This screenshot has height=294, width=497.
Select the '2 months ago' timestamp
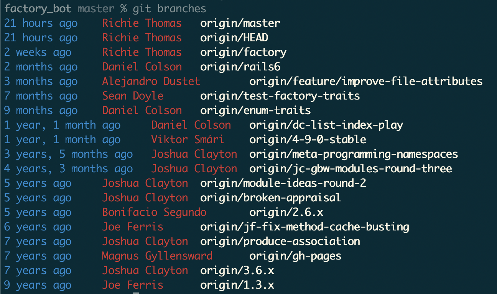click(41, 67)
